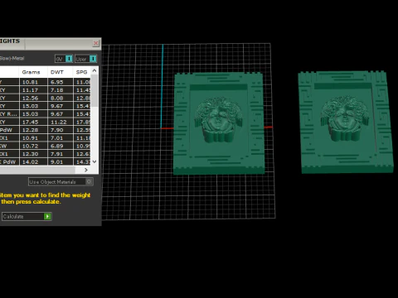Select the 17.45 grams cell
Screen dimensions: 398x298
coord(33,122)
